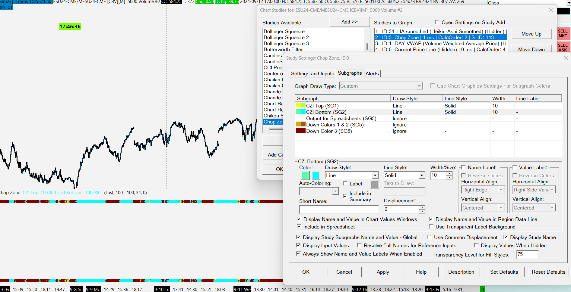The width and height of the screenshot is (571, 292).
Task: Toggle Include in Spreadsheet checkbox
Action: 299,227
